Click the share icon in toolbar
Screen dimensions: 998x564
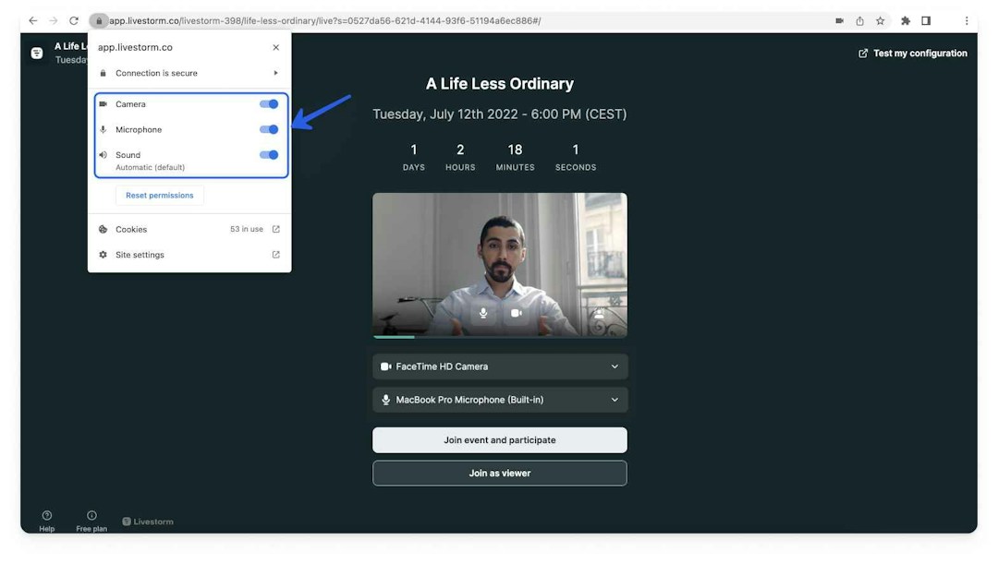point(860,21)
